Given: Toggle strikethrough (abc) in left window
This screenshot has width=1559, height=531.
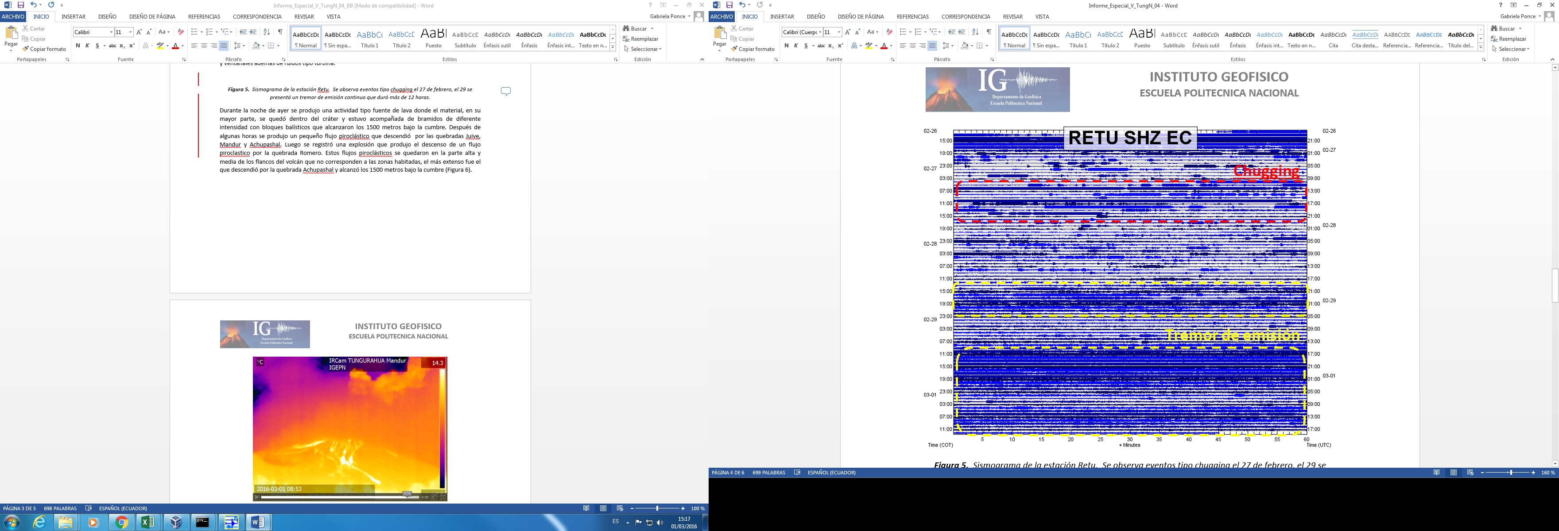Looking at the screenshot, I should coord(112,46).
